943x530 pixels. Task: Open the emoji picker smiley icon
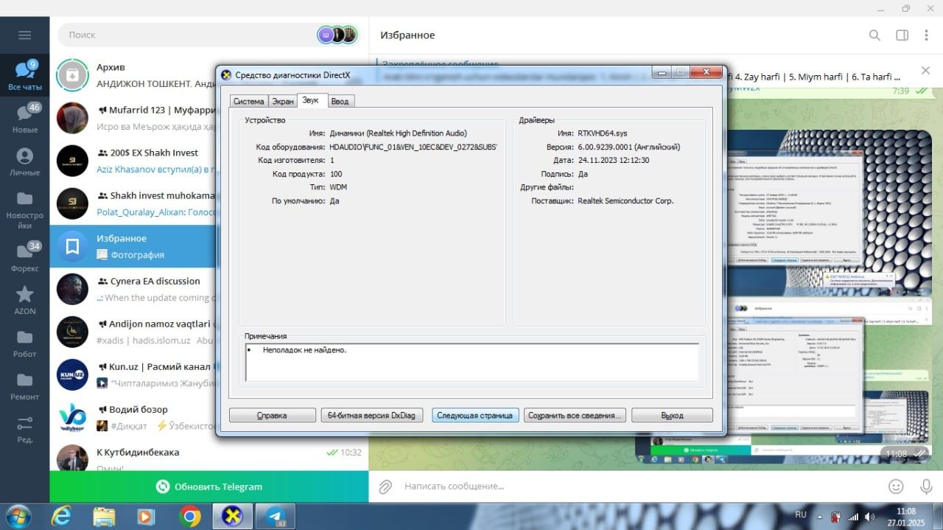896,487
